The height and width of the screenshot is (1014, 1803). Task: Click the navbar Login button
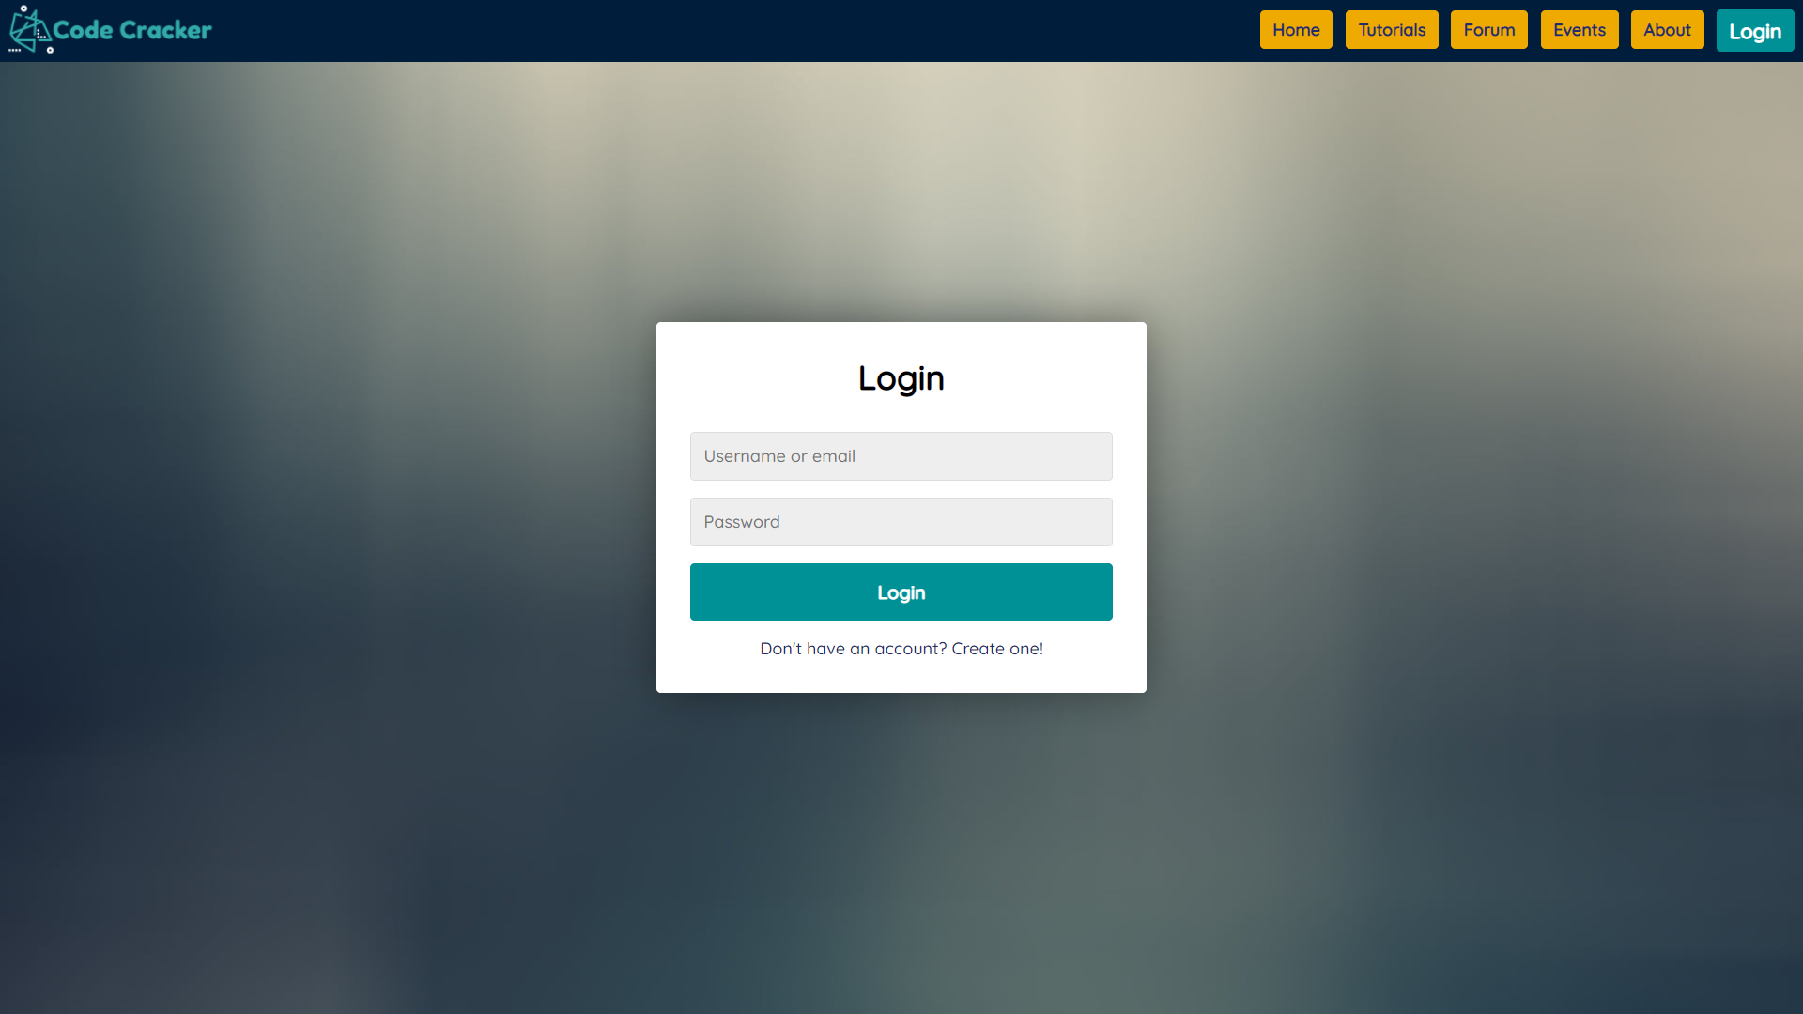coord(1755,31)
